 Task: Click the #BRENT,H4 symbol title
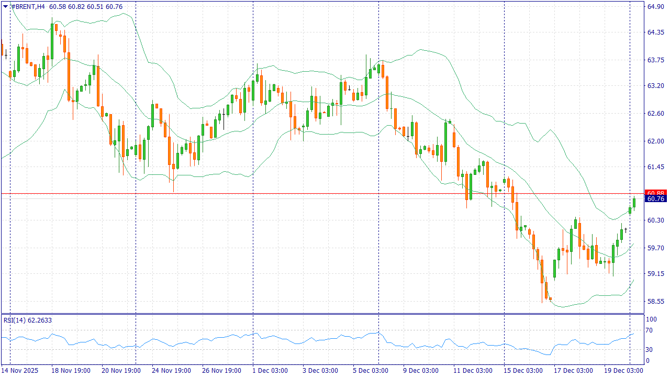pyautogui.click(x=28, y=6)
